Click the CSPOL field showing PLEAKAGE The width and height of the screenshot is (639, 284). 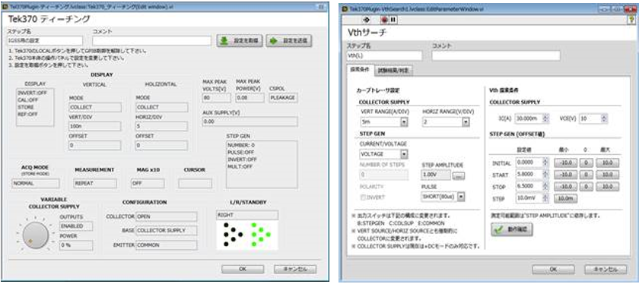click(x=283, y=98)
